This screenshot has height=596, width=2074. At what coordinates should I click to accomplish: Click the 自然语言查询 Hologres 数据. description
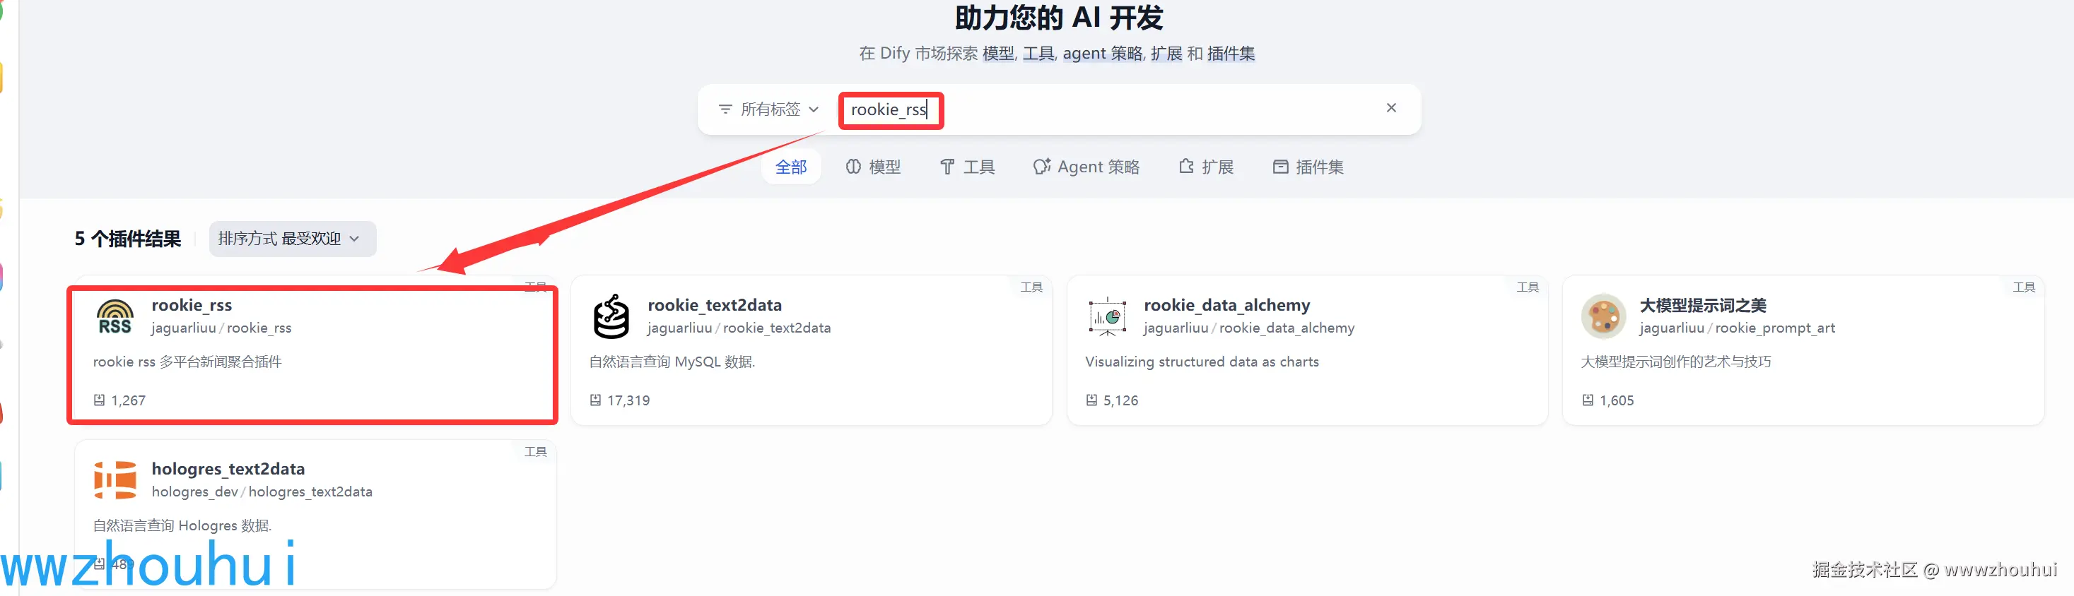pos(183,526)
